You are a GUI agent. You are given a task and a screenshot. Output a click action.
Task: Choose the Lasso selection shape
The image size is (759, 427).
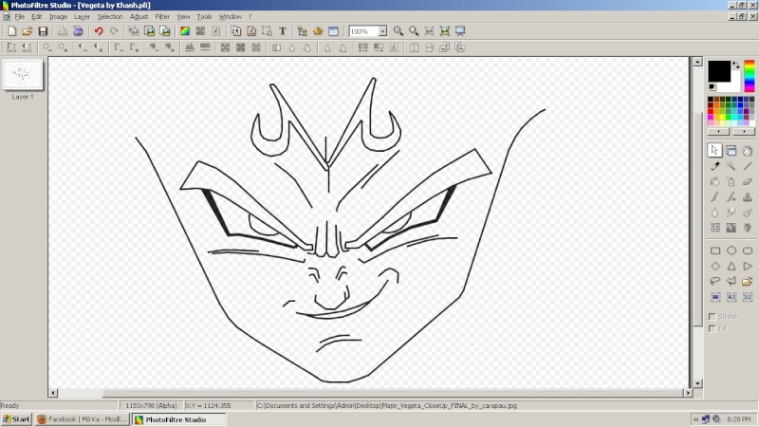[x=715, y=281]
